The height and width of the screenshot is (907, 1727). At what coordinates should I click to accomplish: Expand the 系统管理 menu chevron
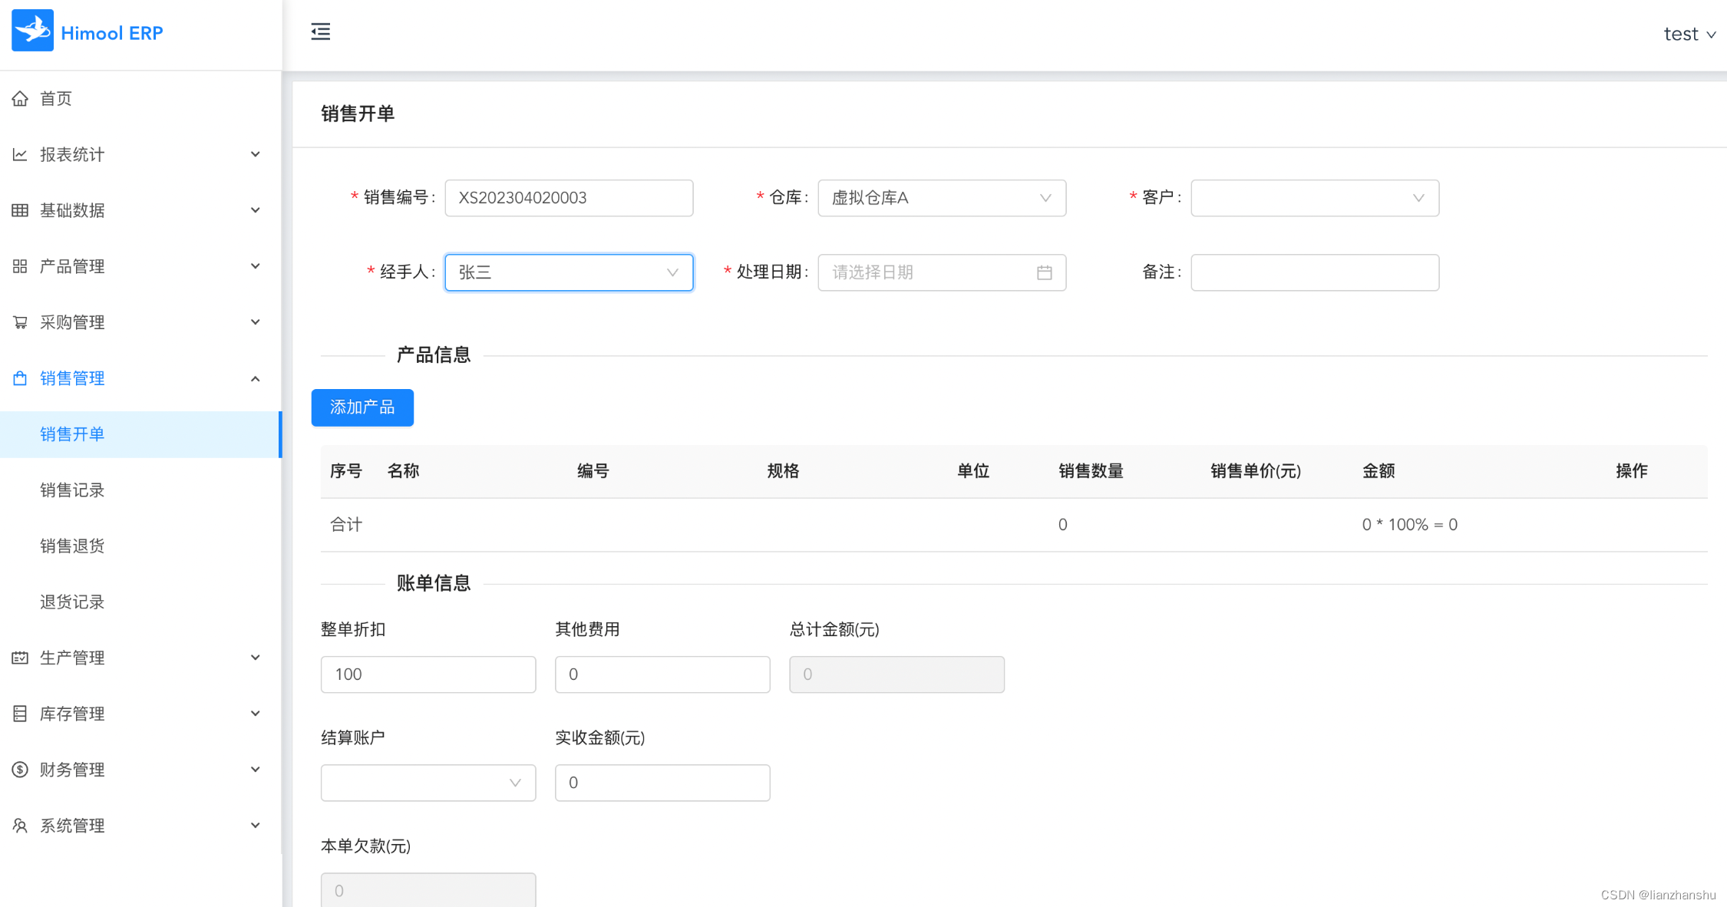[x=256, y=826]
